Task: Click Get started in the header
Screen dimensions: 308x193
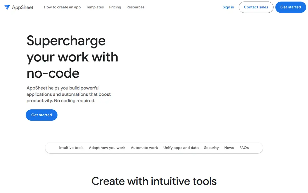Action: point(291,7)
